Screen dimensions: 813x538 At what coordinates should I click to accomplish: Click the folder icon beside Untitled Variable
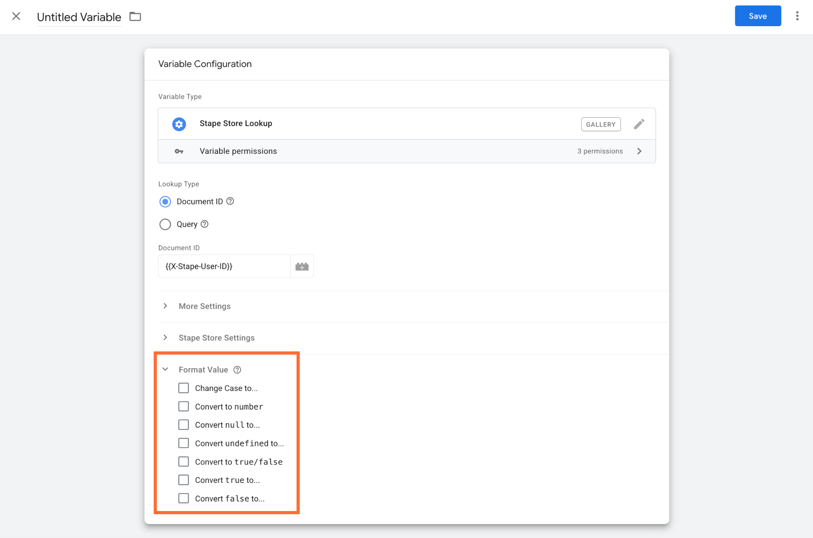(x=135, y=17)
